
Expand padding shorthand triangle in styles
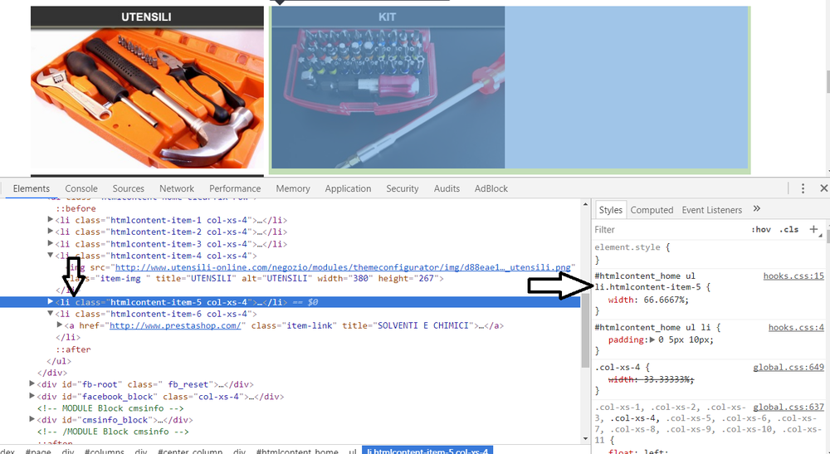652,339
